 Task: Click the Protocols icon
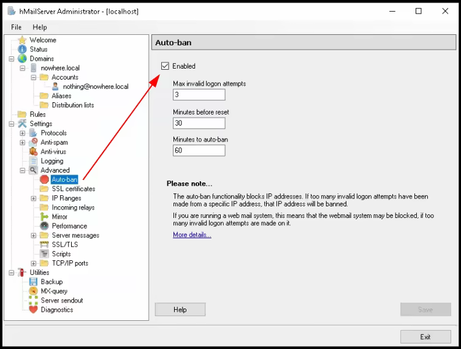point(33,133)
